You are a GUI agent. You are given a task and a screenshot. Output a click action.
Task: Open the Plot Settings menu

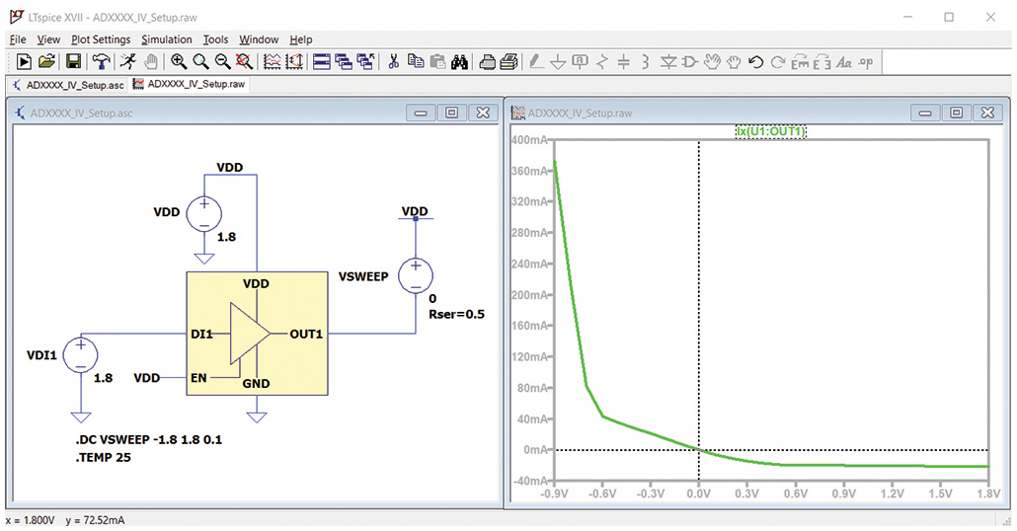tap(101, 39)
